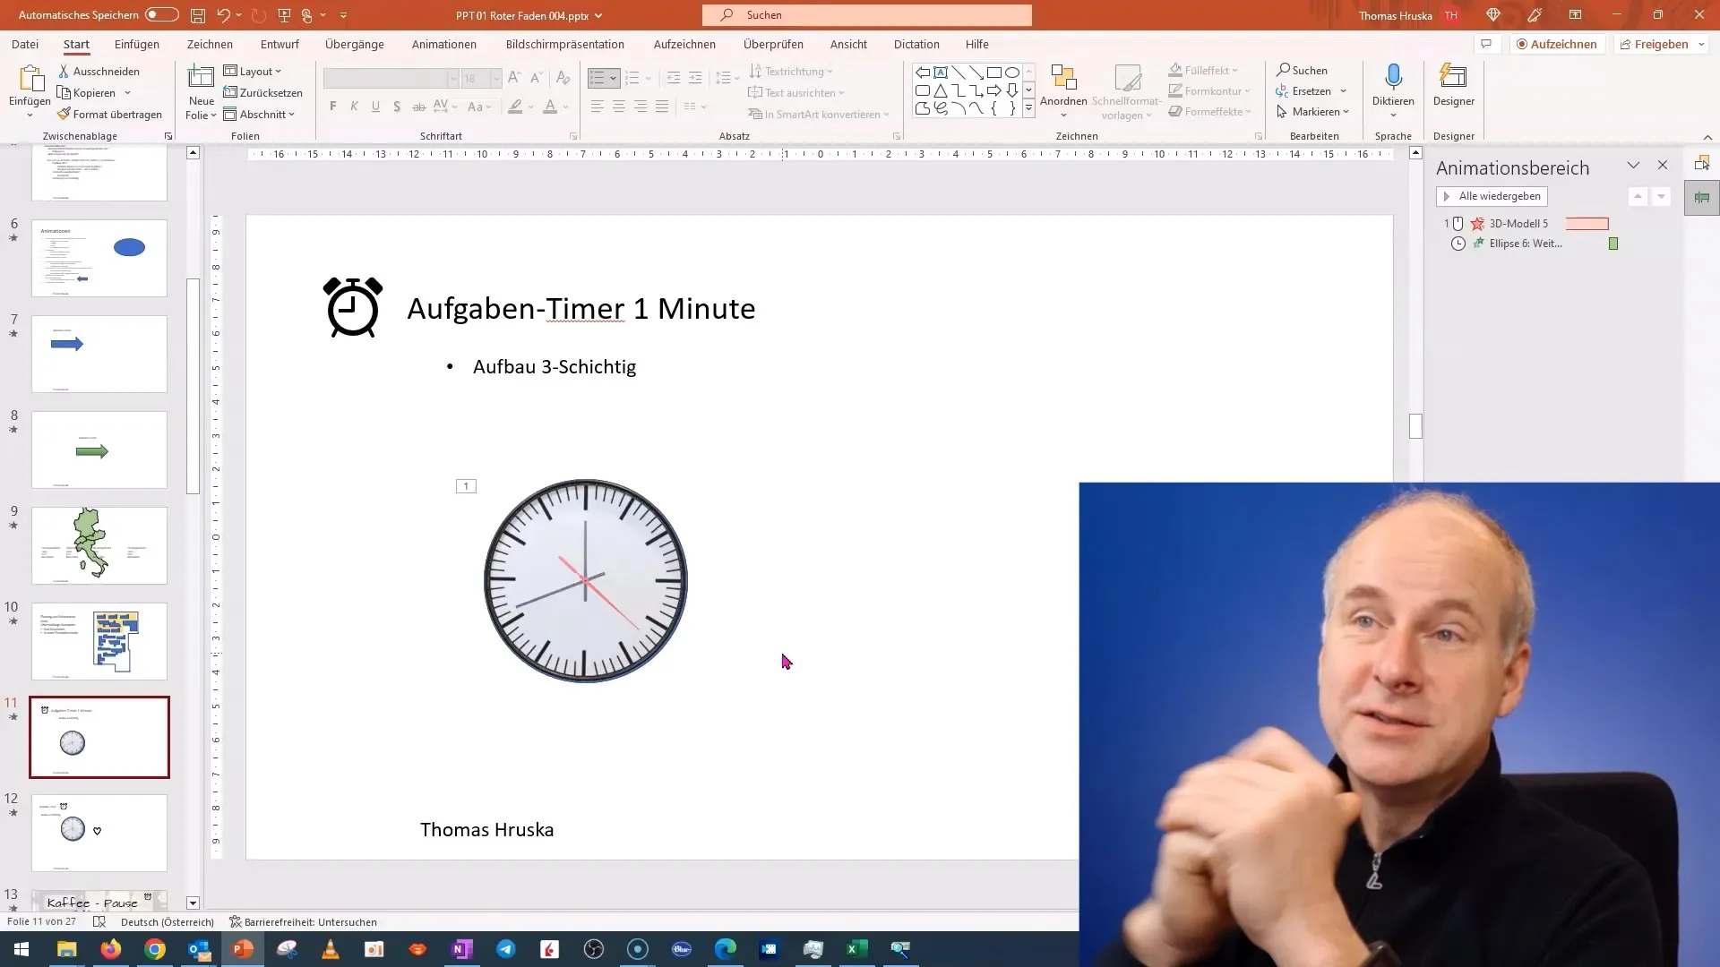
Task: Select the Animationen (Animations) menu tab
Action: coord(444,44)
